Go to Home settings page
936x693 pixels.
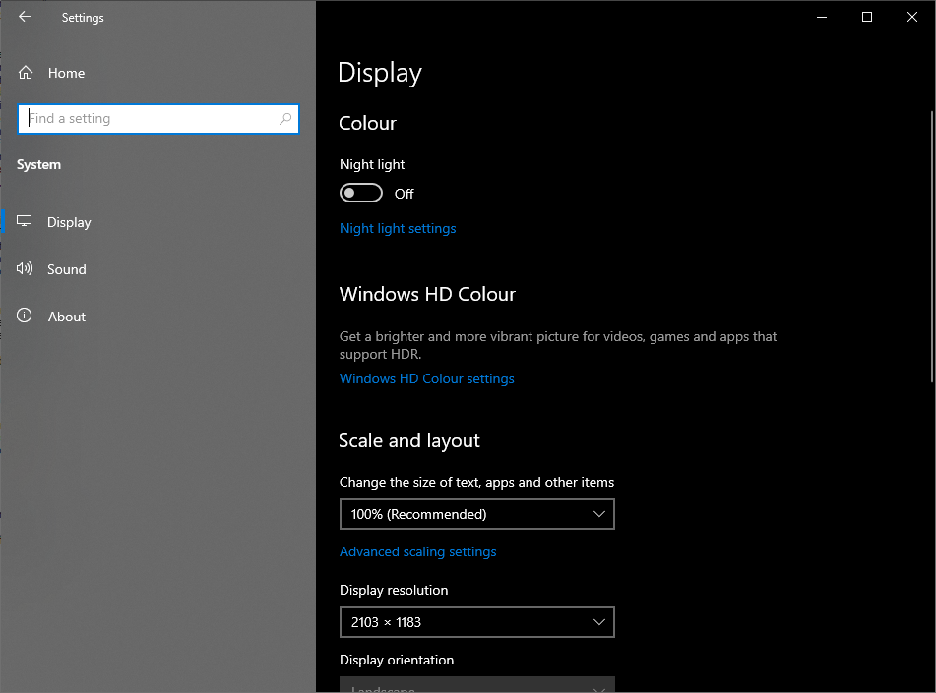click(157, 73)
